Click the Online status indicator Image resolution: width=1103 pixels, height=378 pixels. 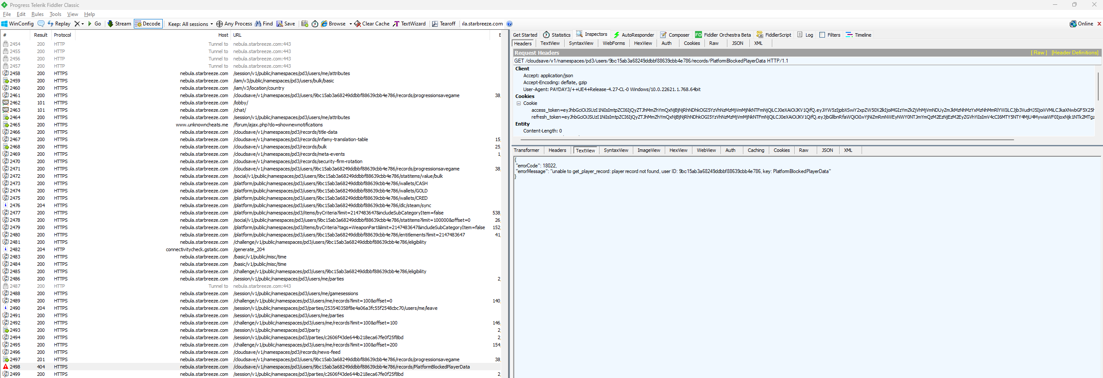click(x=1081, y=24)
